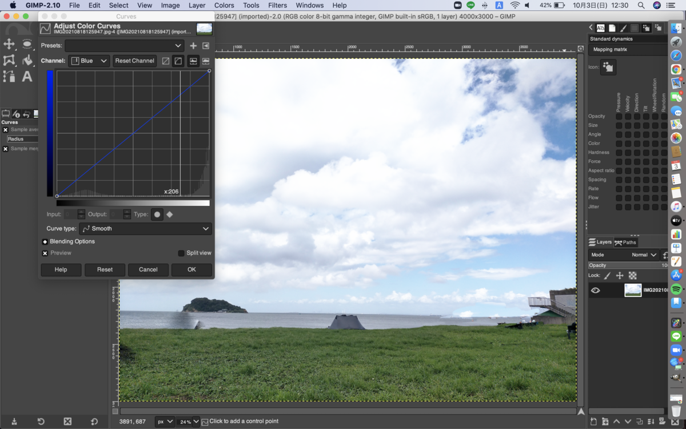686x429 pixels.
Task: Set linear histogram display in Curves
Action: [x=193, y=61]
